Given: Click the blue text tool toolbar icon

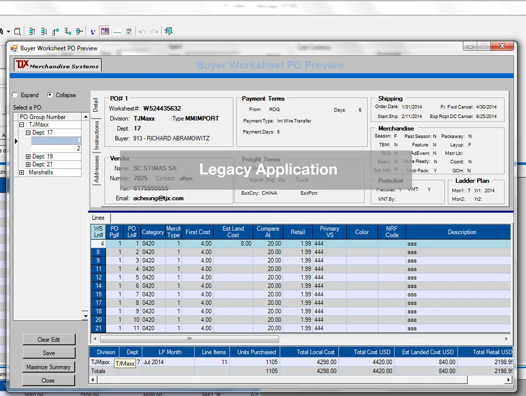Looking at the screenshot, I should coord(93,32).
